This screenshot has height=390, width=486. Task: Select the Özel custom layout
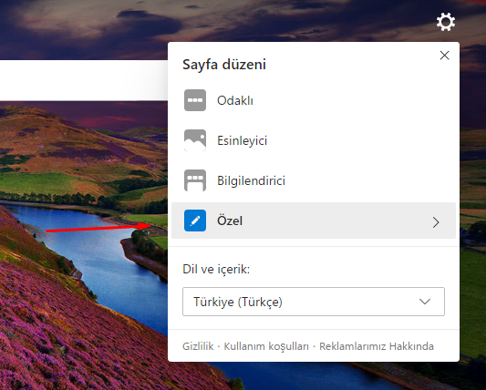[314, 221]
